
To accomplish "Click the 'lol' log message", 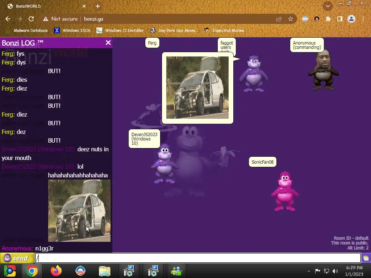I will tap(80, 167).
